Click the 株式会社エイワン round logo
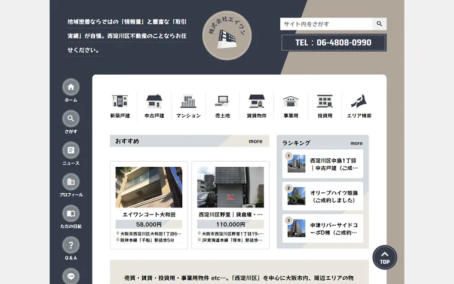This screenshot has height=284, width=454. coord(227,35)
